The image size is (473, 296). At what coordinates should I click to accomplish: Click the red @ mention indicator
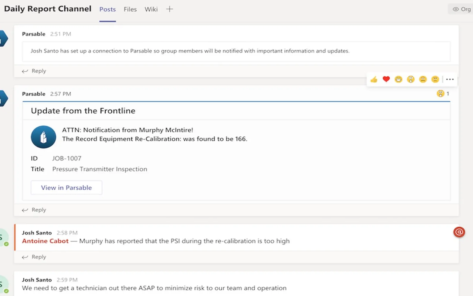459,232
